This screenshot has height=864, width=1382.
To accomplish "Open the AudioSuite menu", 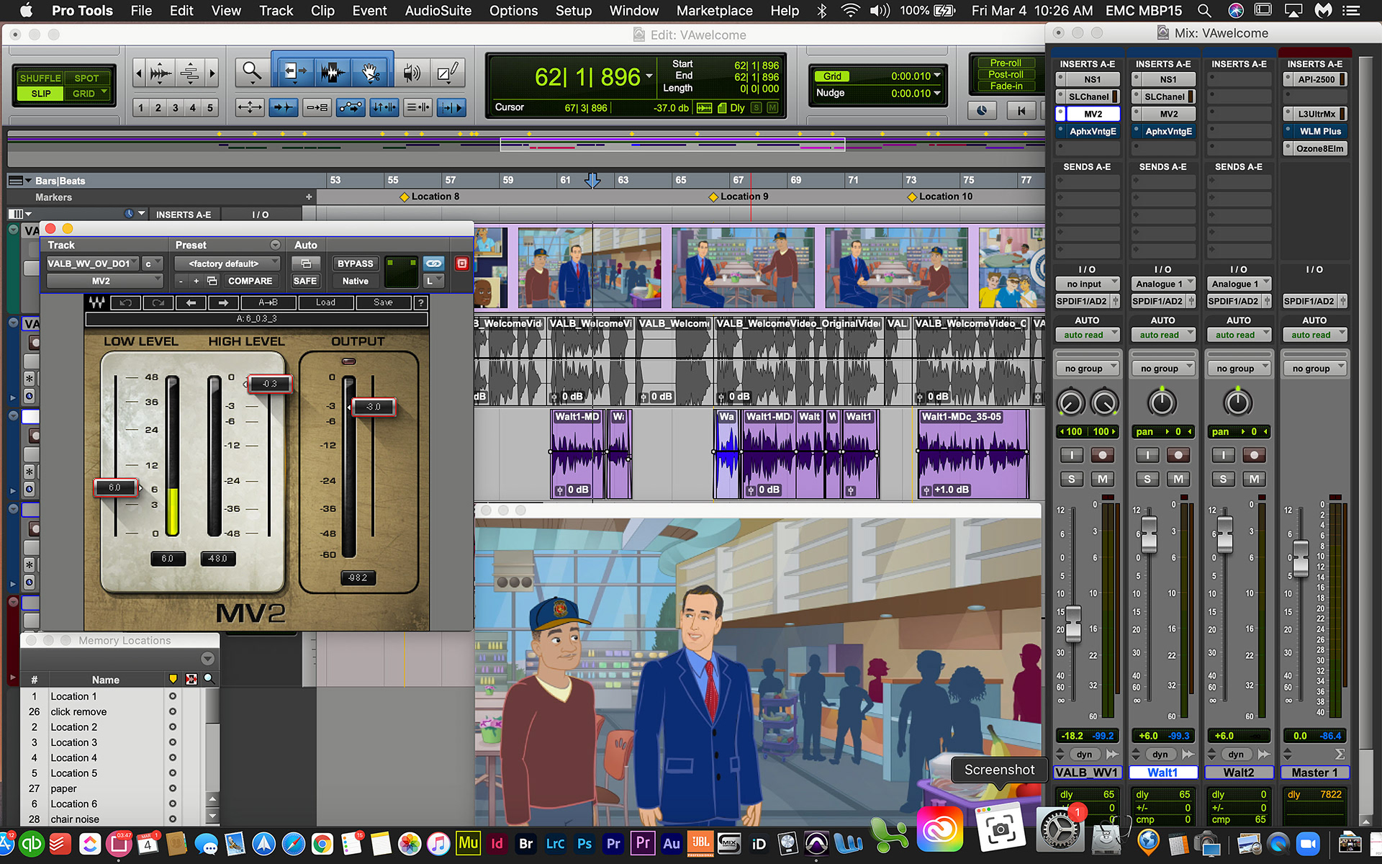I will [x=438, y=11].
